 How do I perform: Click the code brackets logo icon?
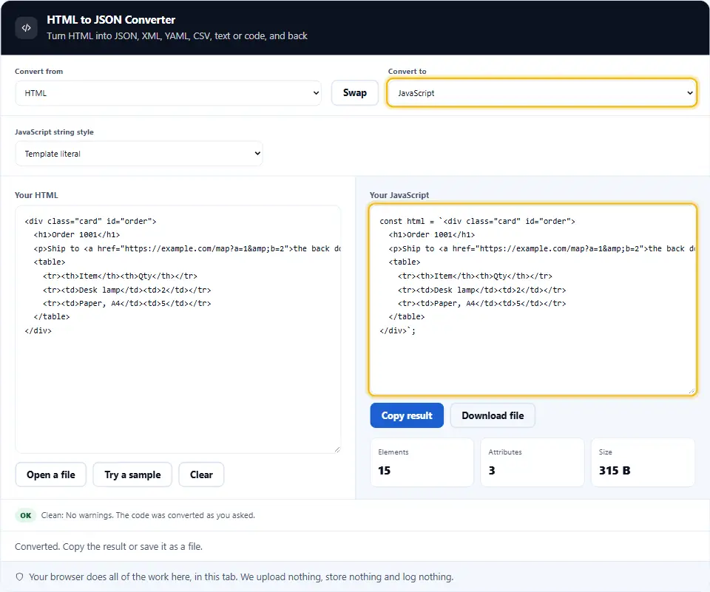click(x=27, y=27)
